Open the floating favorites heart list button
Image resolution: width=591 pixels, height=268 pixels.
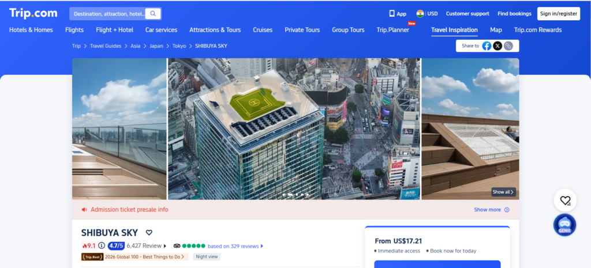pyautogui.click(x=565, y=200)
